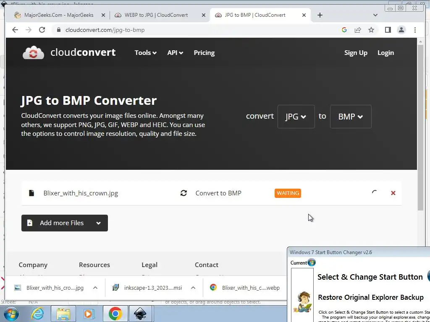
Task: Click the loading spinner in the file row
Action: (375, 193)
